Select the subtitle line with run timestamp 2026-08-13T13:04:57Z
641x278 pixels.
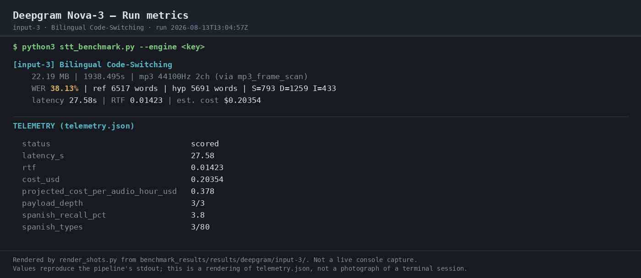pos(130,28)
